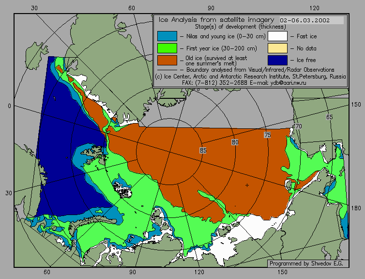Click the 0 longitude label

(x=9, y=106)
